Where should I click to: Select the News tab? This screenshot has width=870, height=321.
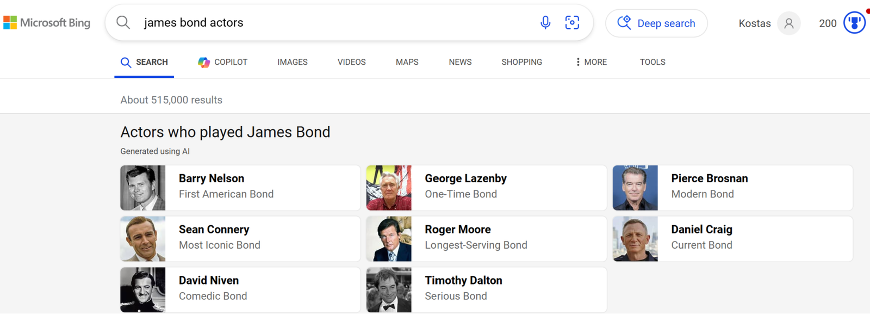[460, 62]
